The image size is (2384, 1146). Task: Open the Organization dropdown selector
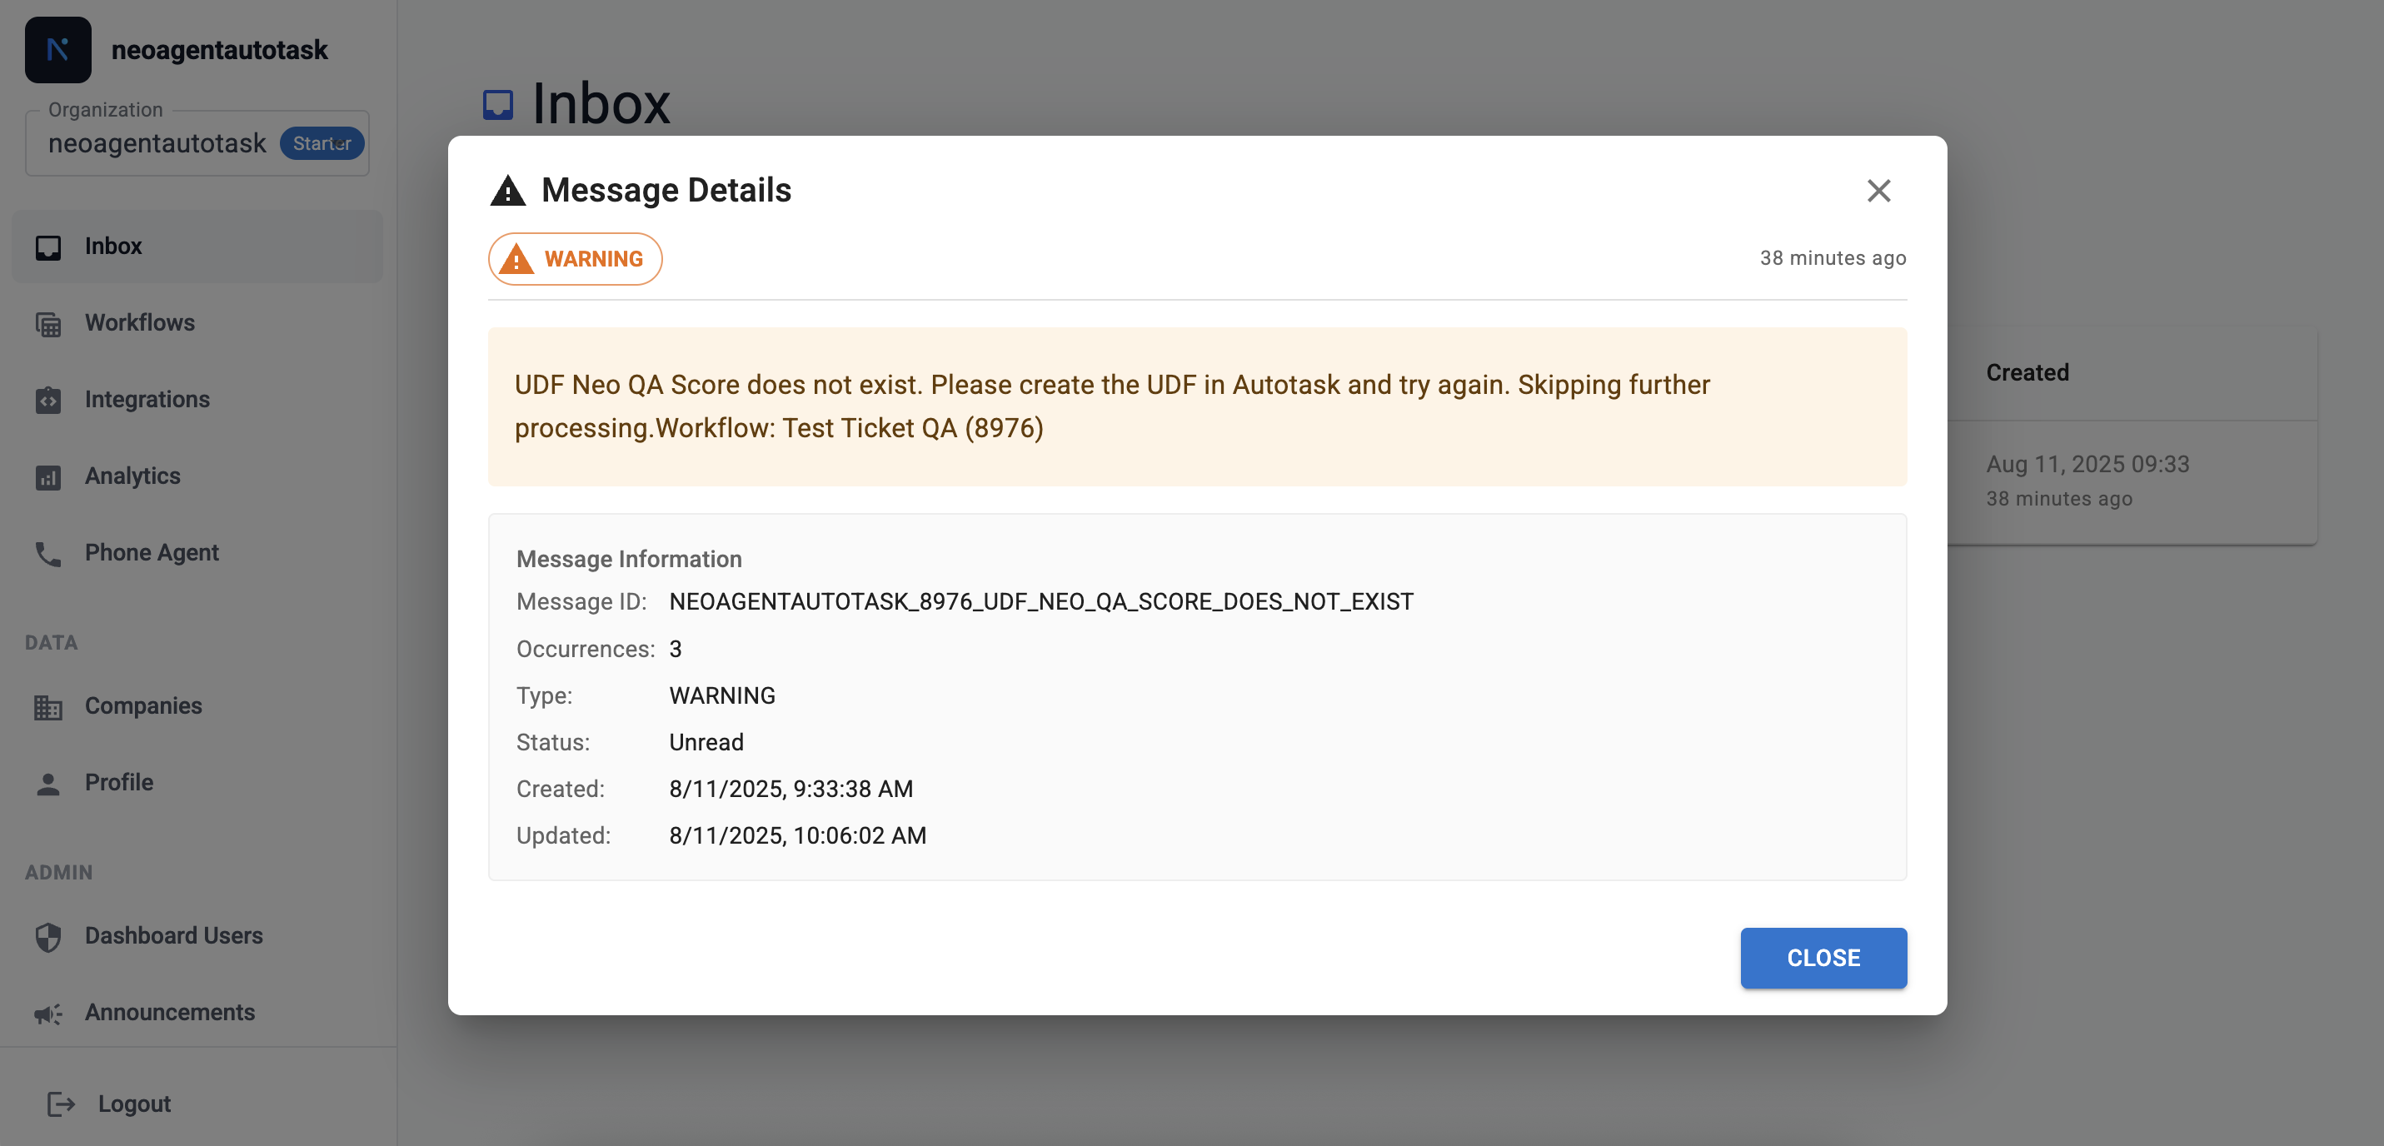157,143
